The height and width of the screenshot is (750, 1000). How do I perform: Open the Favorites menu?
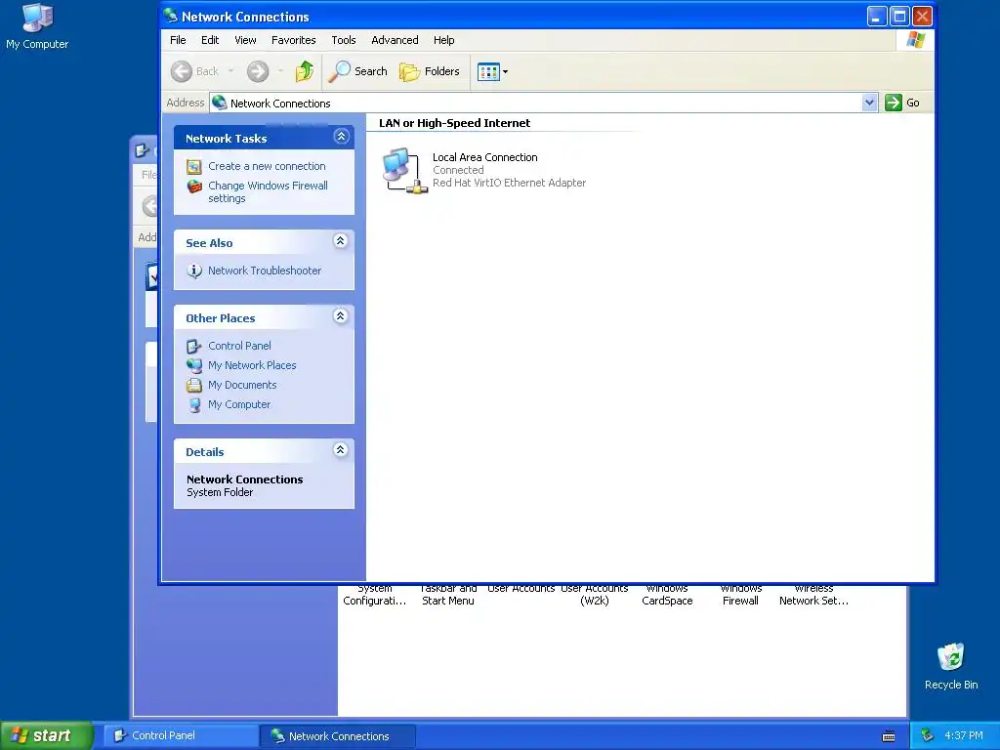click(x=293, y=40)
